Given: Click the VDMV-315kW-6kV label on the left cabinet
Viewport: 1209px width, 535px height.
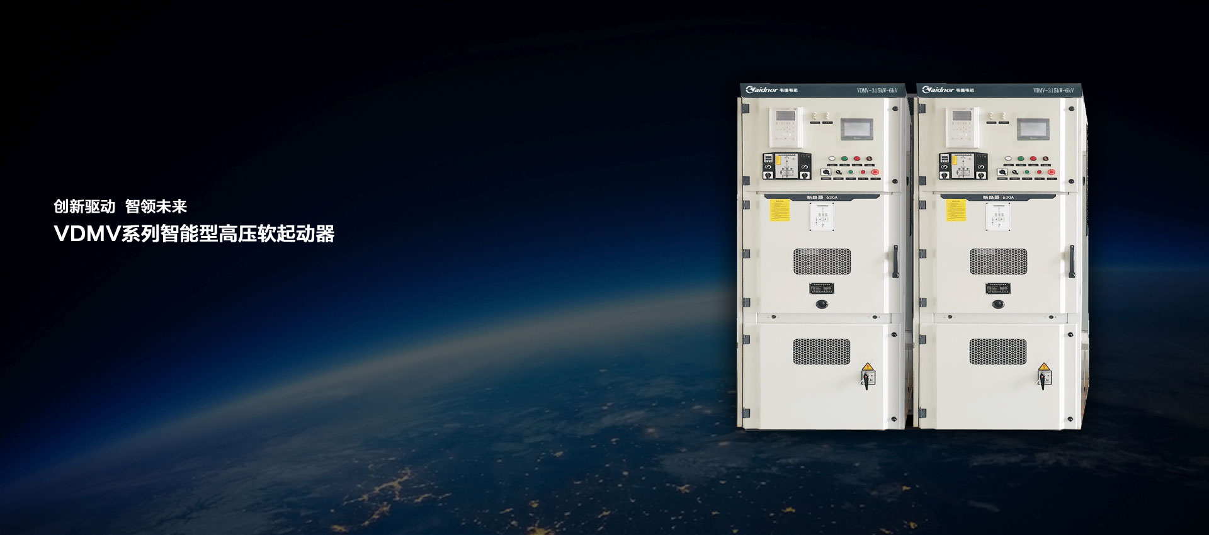Looking at the screenshot, I should coord(877,91).
